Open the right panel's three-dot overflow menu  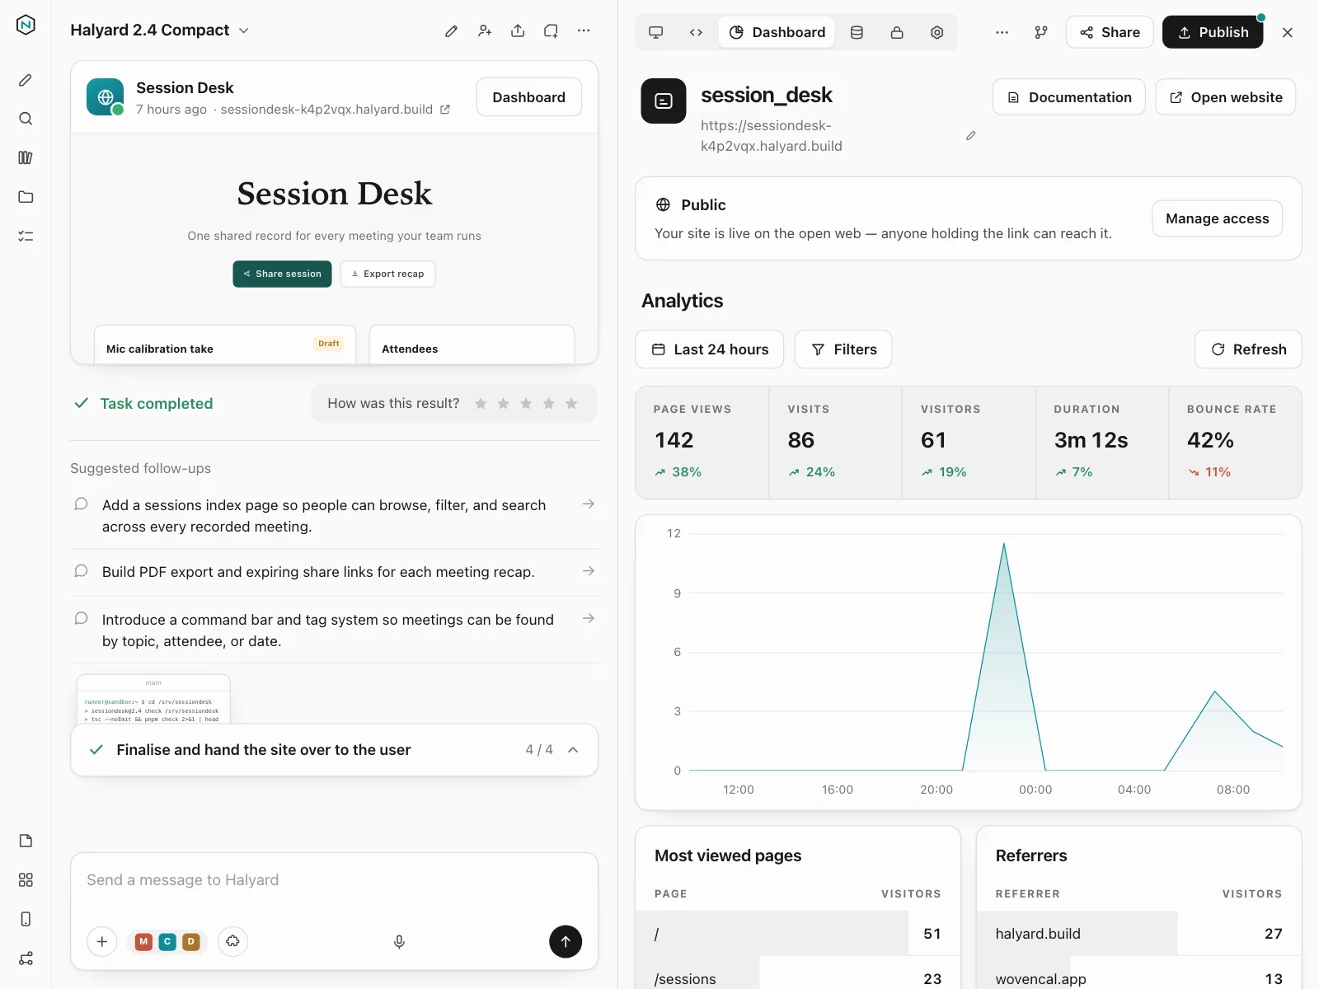[1002, 32]
